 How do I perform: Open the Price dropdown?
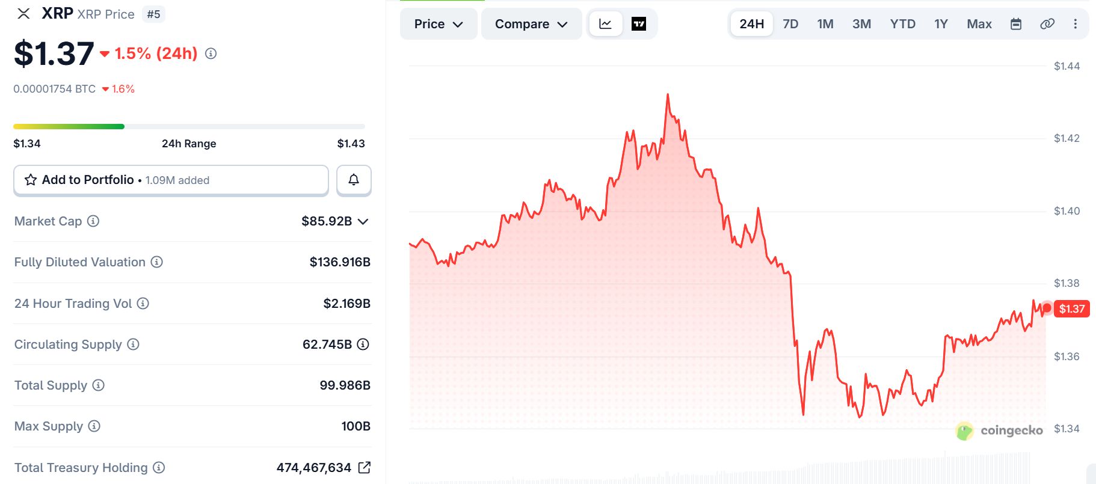439,24
